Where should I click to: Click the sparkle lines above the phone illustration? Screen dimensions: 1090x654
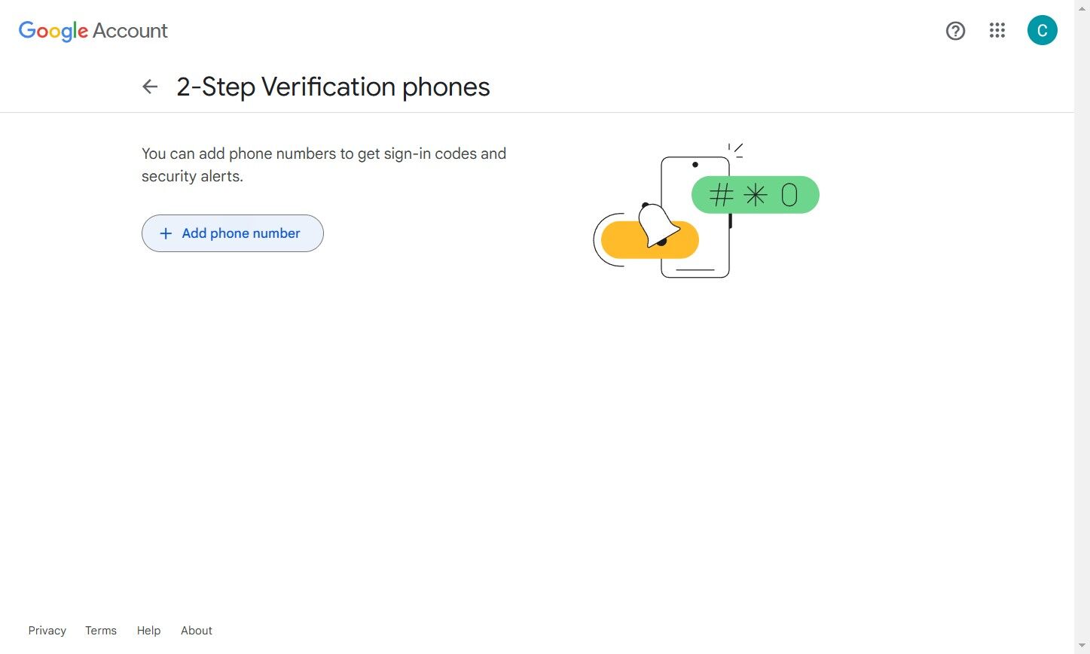point(735,150)
